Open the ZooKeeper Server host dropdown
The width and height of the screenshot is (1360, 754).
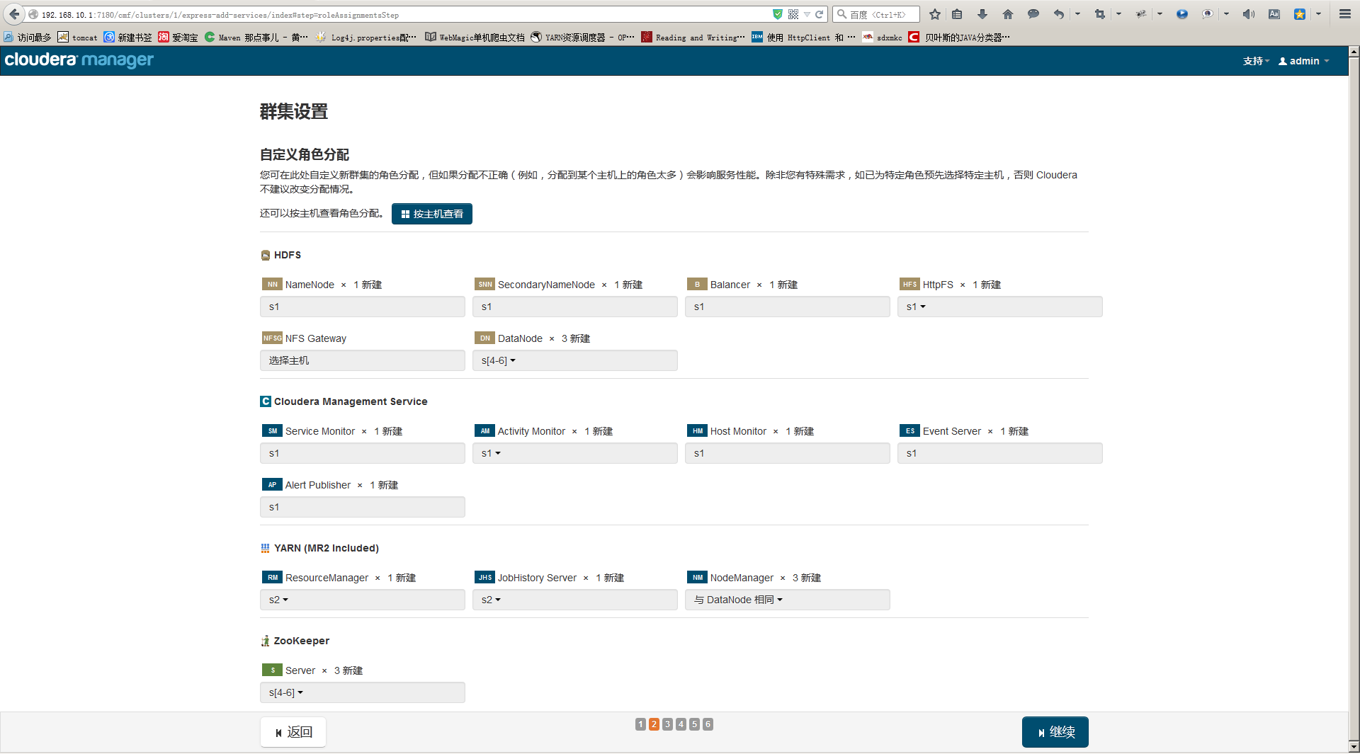pyautogui.click(x=362, y=692)
